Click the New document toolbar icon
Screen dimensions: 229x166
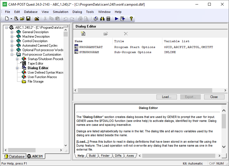[x=7, y=19]
